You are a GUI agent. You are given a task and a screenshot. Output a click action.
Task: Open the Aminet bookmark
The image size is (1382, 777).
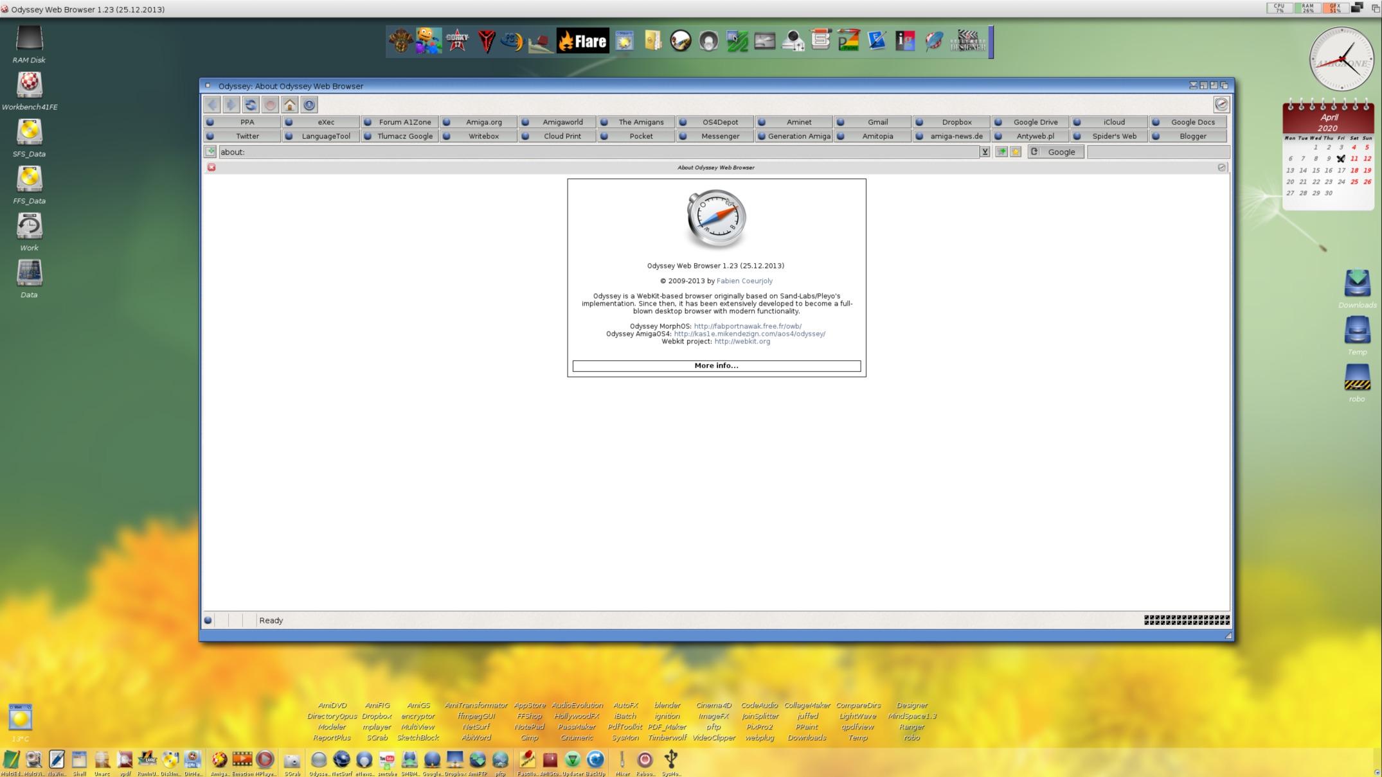click(x=798, y=122)
